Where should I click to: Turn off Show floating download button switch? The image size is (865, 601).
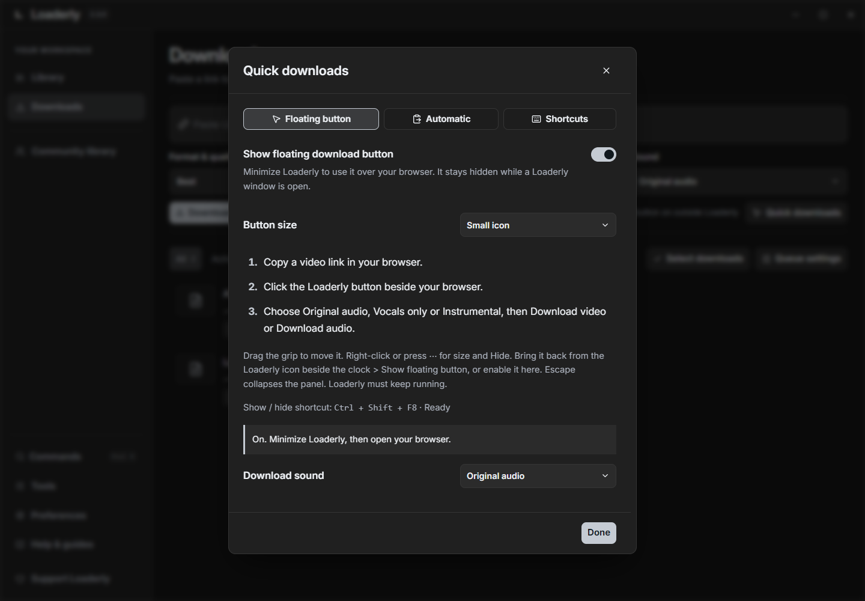click(x=604, y=154)
